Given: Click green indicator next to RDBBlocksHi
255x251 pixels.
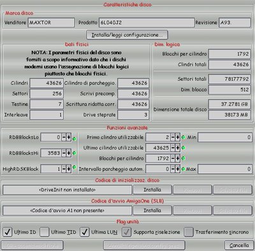Looking at the screenshot, I should (75, 153).
